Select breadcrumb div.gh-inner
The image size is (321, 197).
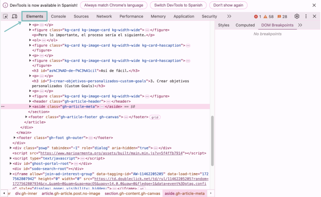pos(26,193)
